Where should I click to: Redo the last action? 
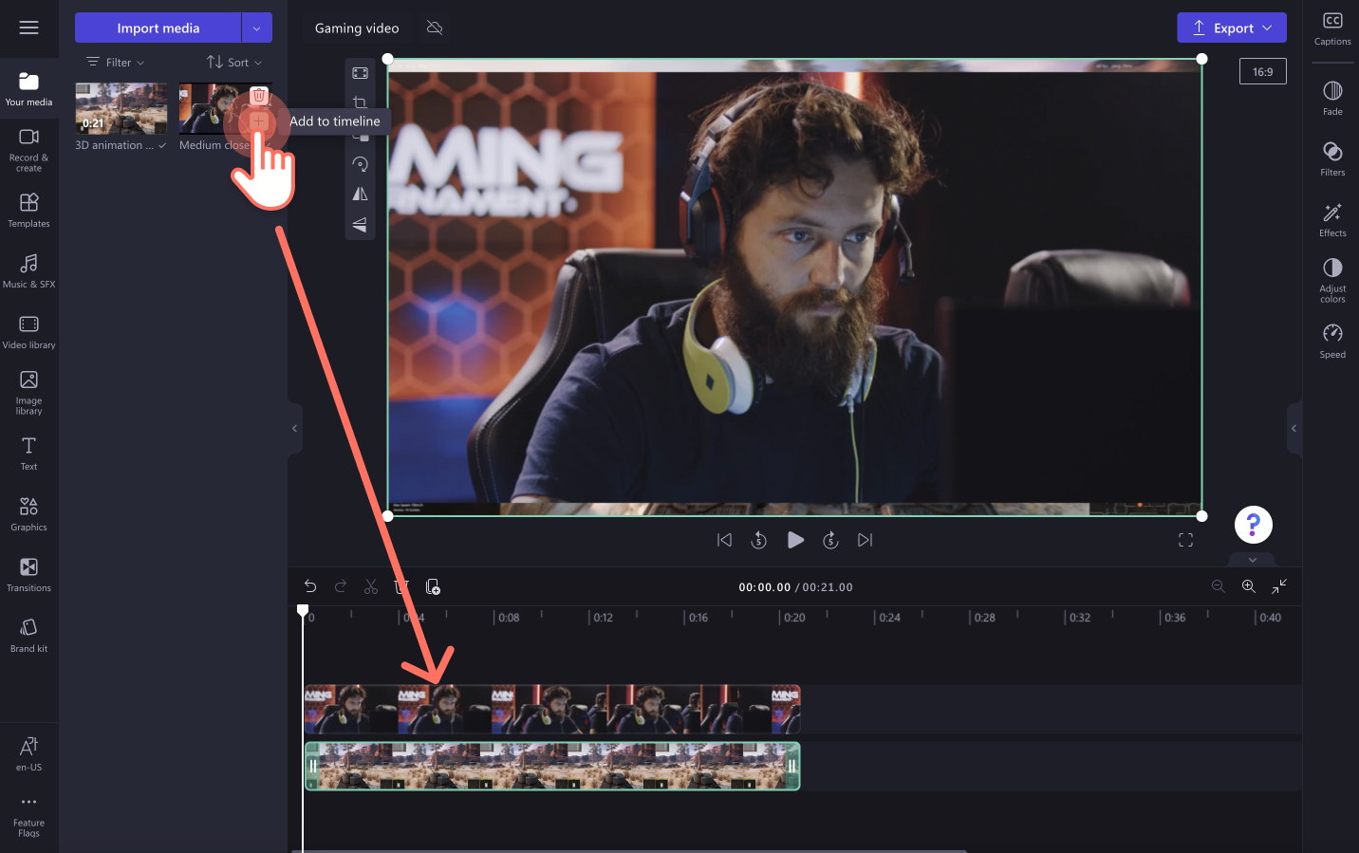coord(341,586)
